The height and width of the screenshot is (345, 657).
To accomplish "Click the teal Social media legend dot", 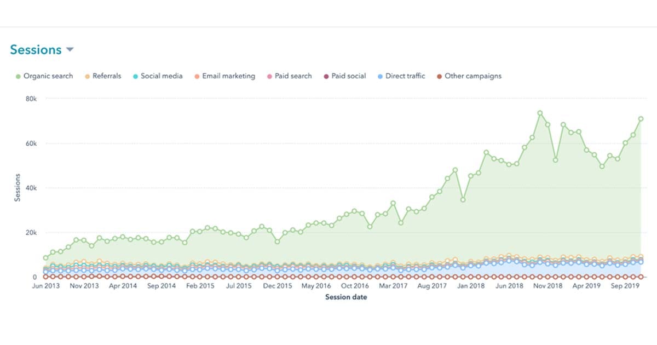I will click(136, 76).
